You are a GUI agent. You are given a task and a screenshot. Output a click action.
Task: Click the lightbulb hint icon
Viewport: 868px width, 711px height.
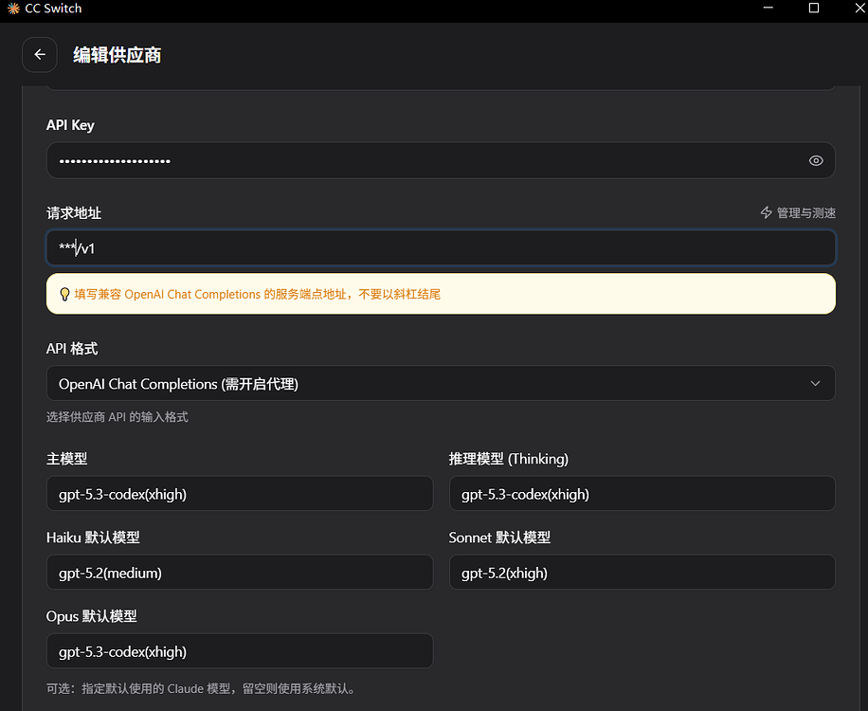pyautogui.click(x=64, y=294)
